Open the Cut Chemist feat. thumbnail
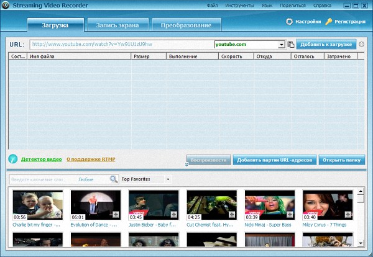The width and height of the screenshot is (373, 257). (x=212, y=205)
